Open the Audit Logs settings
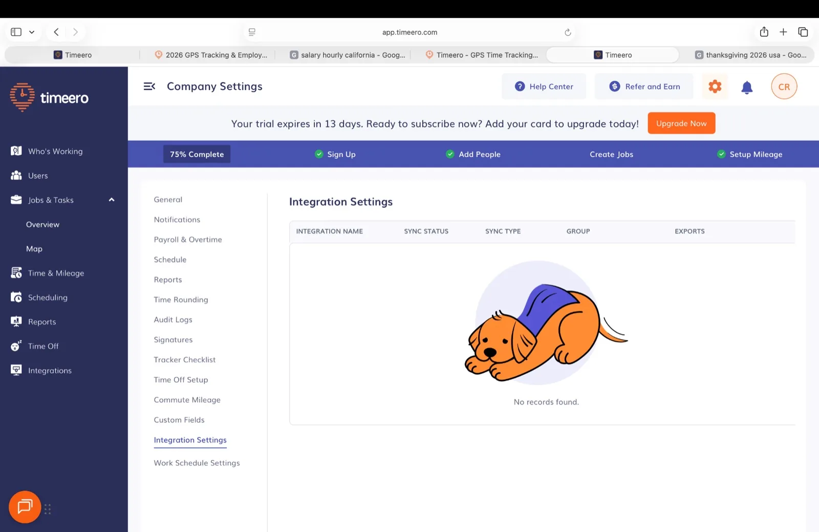This screenshot has height=532, width=819. tap(173, 320)
